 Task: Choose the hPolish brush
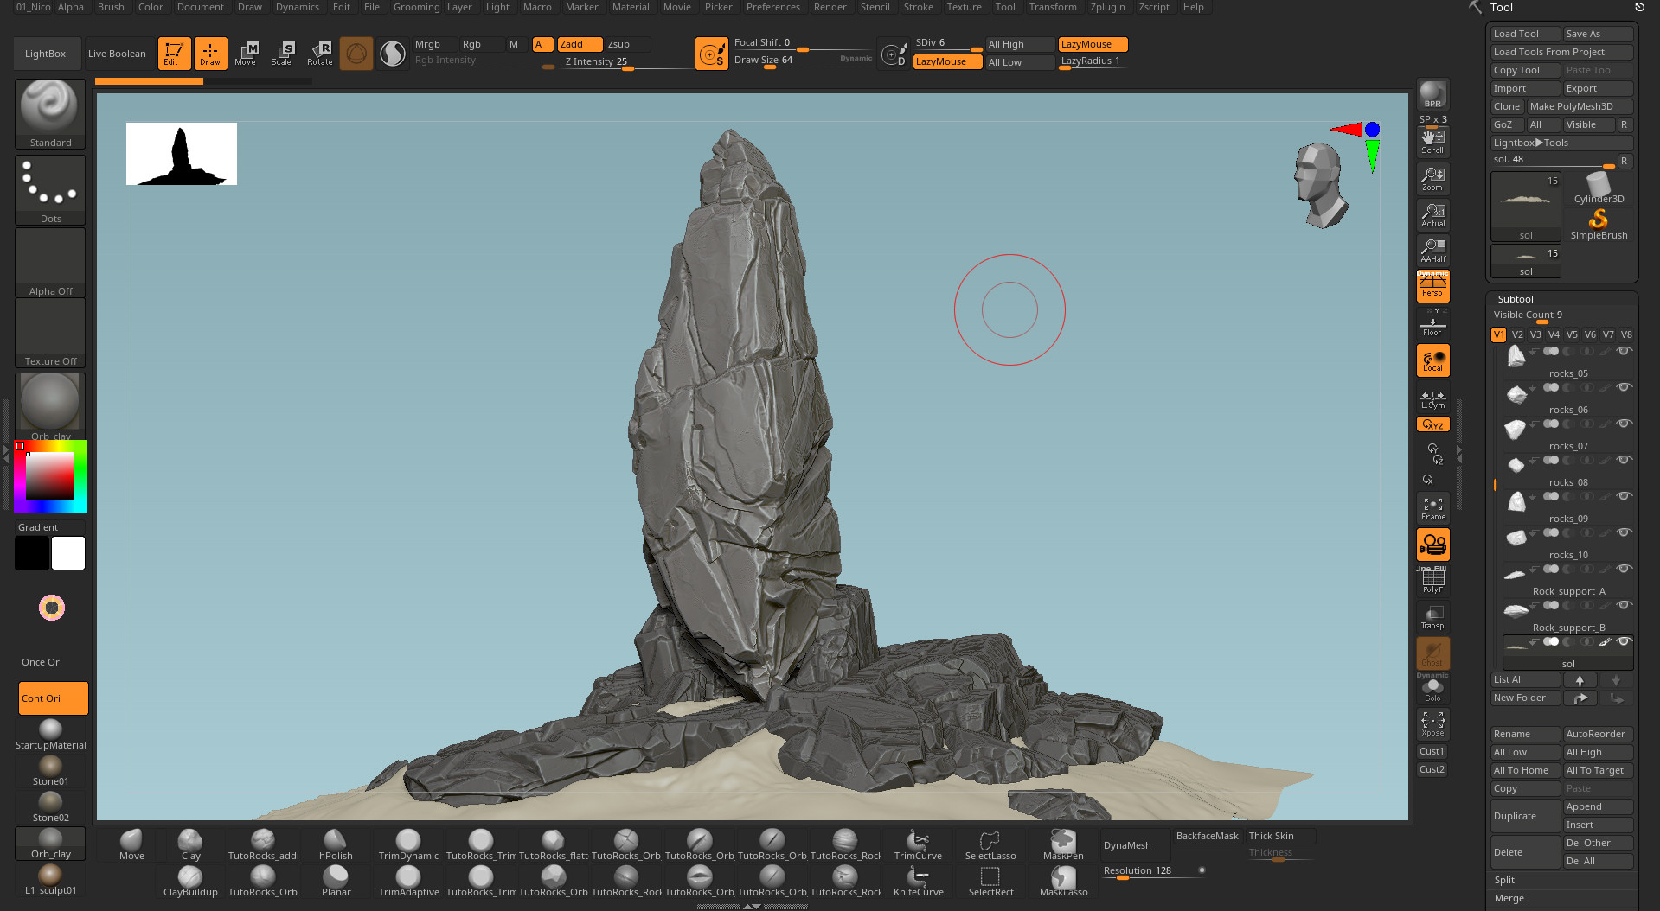click(336, 844)
